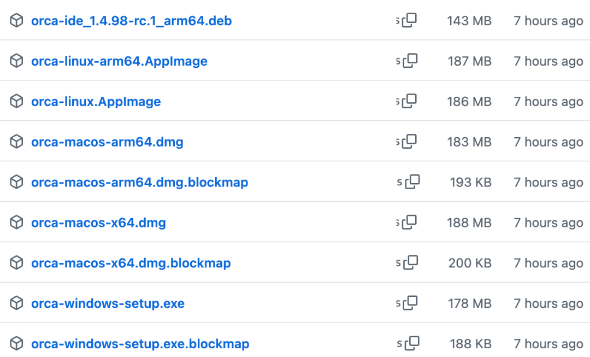Open the orca-windows-setup.exe.blockmap link

[140, 343]
